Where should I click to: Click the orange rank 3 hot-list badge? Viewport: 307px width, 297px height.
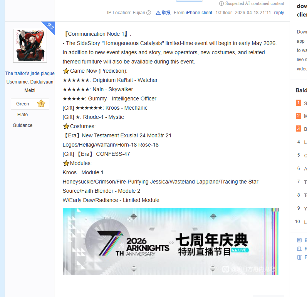299,128
